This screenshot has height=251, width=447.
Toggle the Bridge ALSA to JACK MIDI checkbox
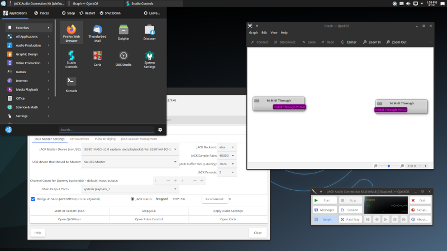[x=33, y=199]
